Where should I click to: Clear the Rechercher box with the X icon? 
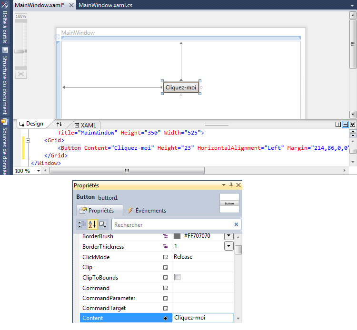coord(236,224)
